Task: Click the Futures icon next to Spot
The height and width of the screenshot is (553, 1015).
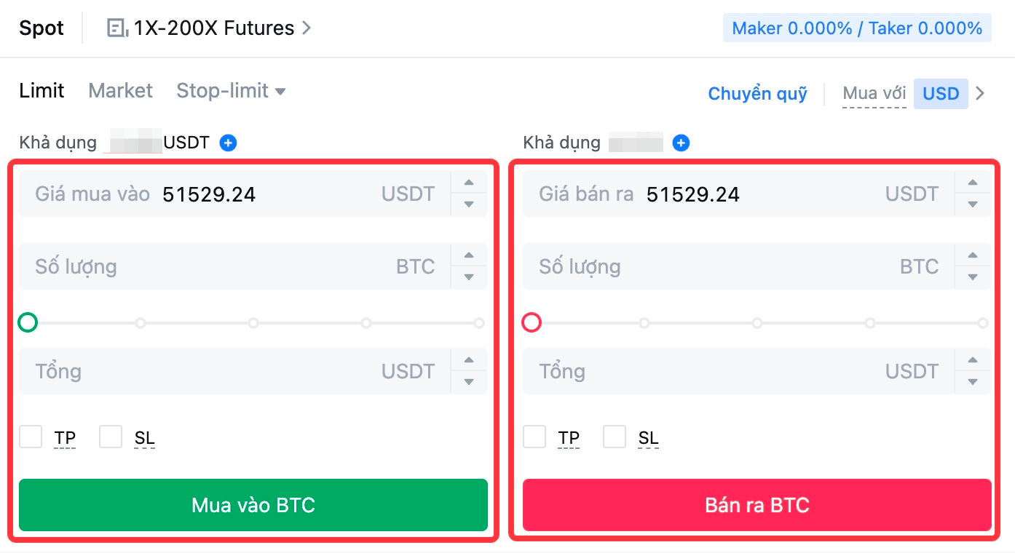Action: point(116,28)
